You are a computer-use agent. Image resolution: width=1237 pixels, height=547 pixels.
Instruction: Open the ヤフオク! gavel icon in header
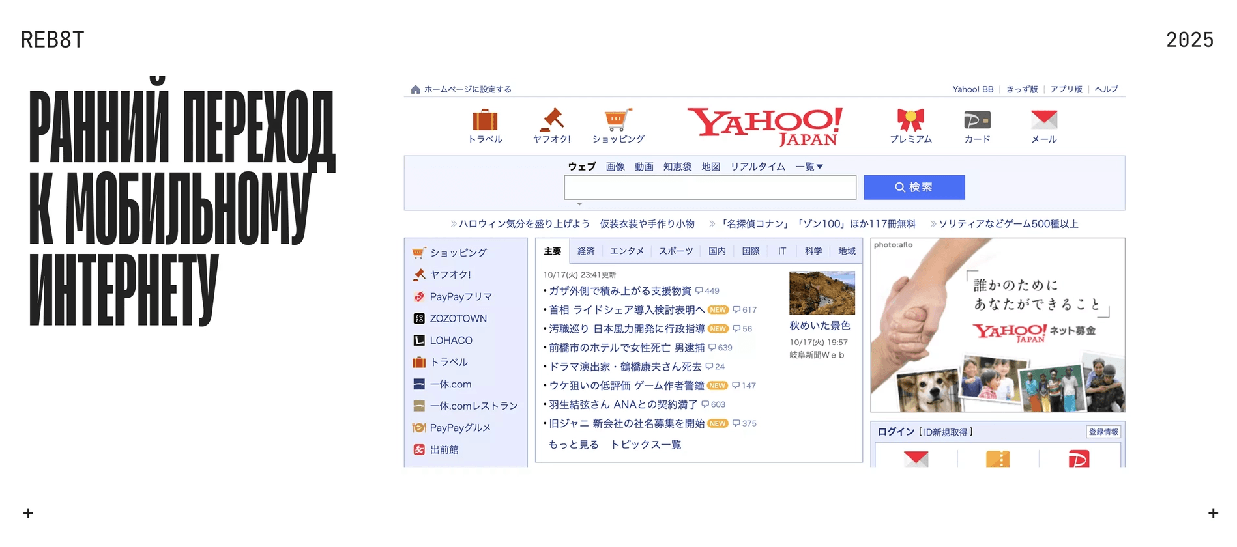point(552,120)
